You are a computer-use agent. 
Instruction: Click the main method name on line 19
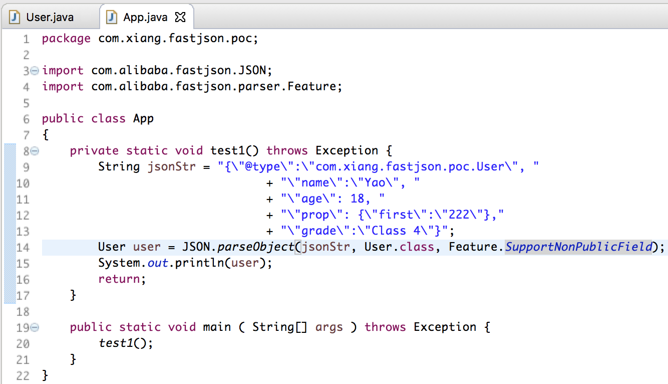click(217, 327)
